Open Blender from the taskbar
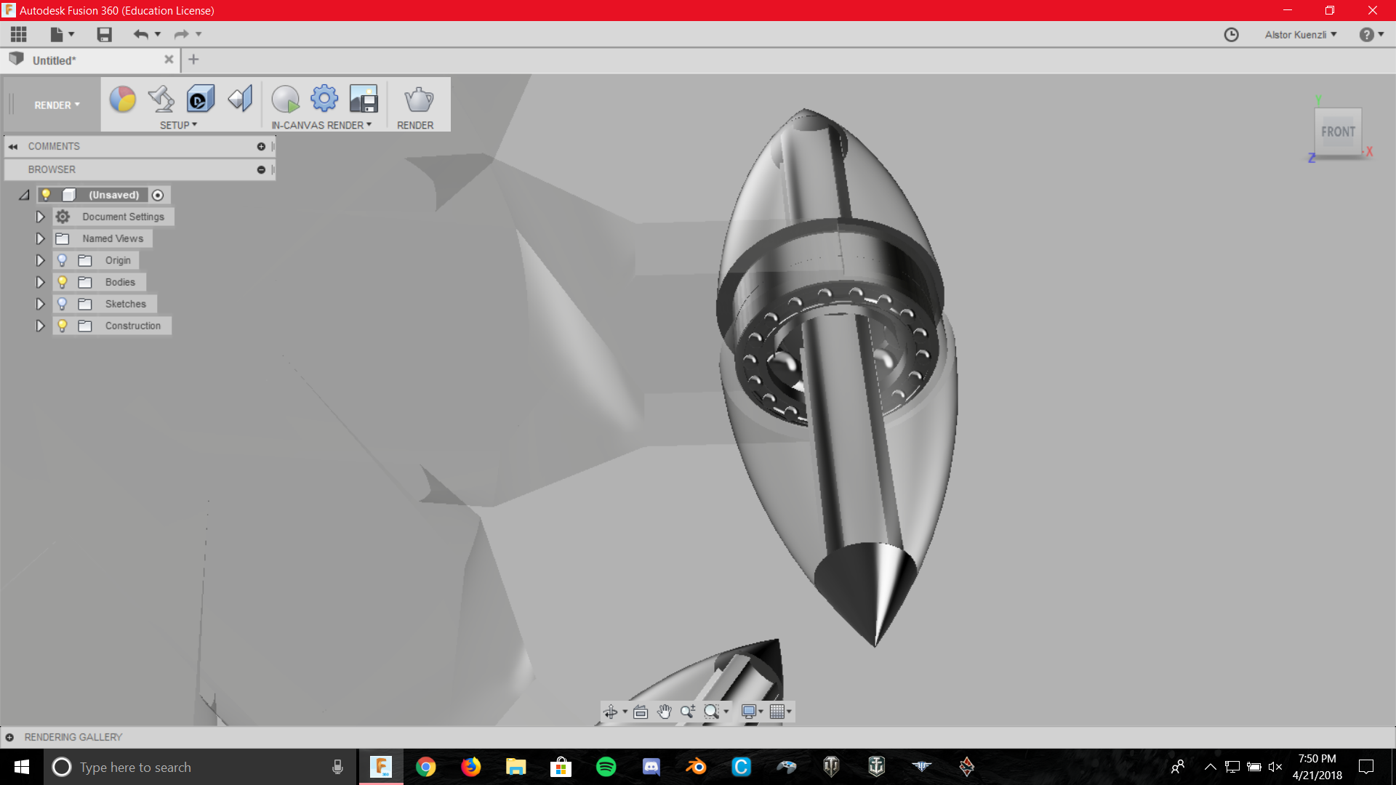 pos(696,767)
